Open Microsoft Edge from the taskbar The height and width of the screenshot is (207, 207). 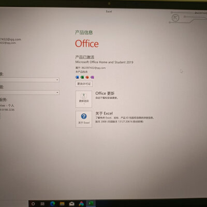tap(52, 204)
